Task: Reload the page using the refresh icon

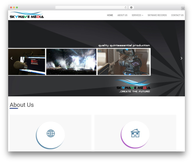Action: coord(125,8)
